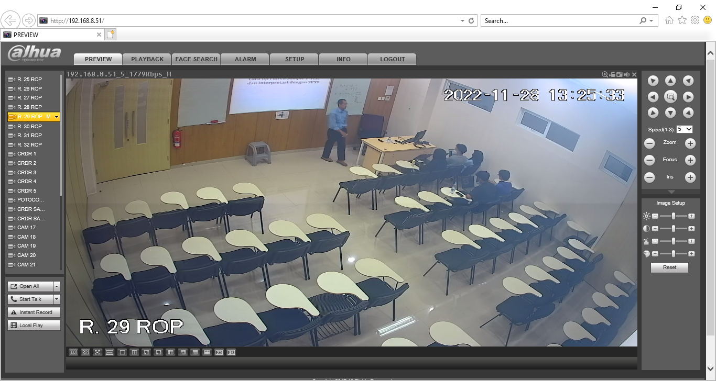Open the Speed(1-8) dropdown
Image resolution: width=716 pixels, height=381 pixels.
pyautogui.click(x=685, y=129)
